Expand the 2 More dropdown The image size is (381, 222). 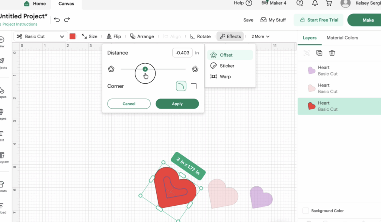[x=260, y=36]
